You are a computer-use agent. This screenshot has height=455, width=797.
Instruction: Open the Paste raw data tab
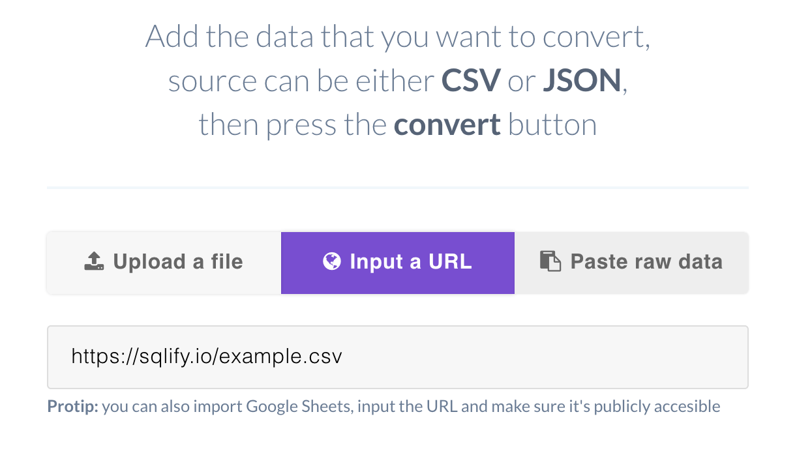(x=631, y=263)
